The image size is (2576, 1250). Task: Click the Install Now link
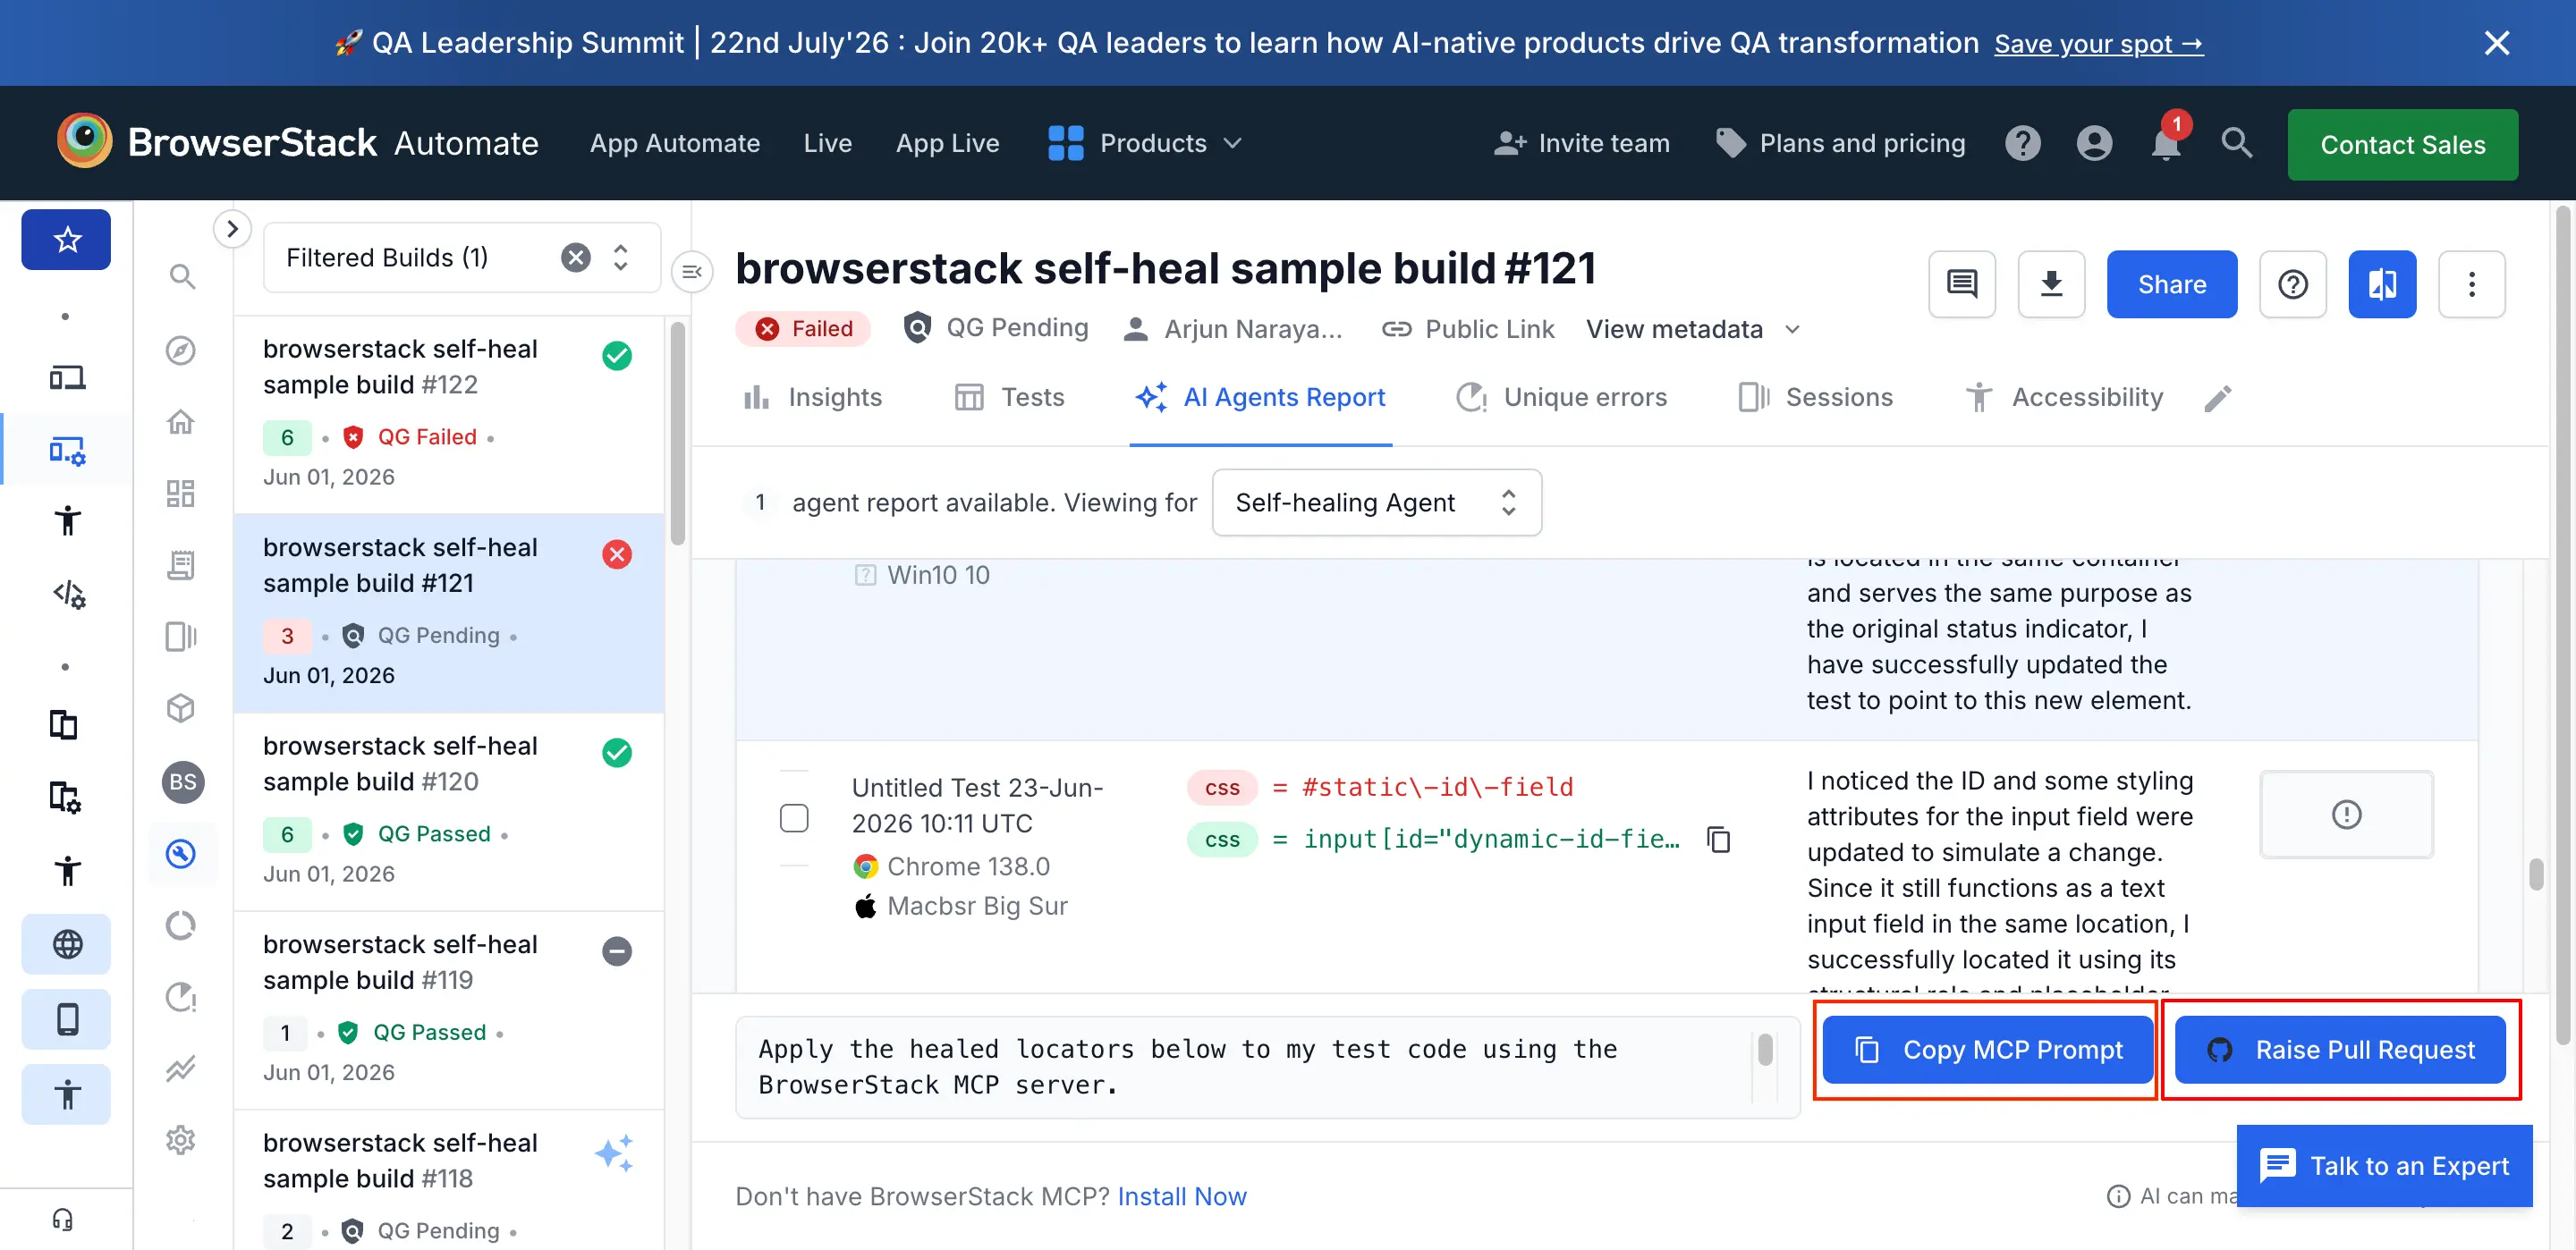point(1181,1197)
